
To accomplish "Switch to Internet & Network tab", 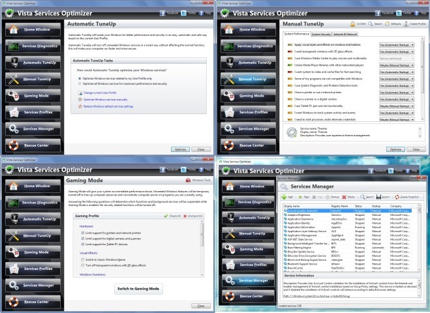I will [345, 35].
